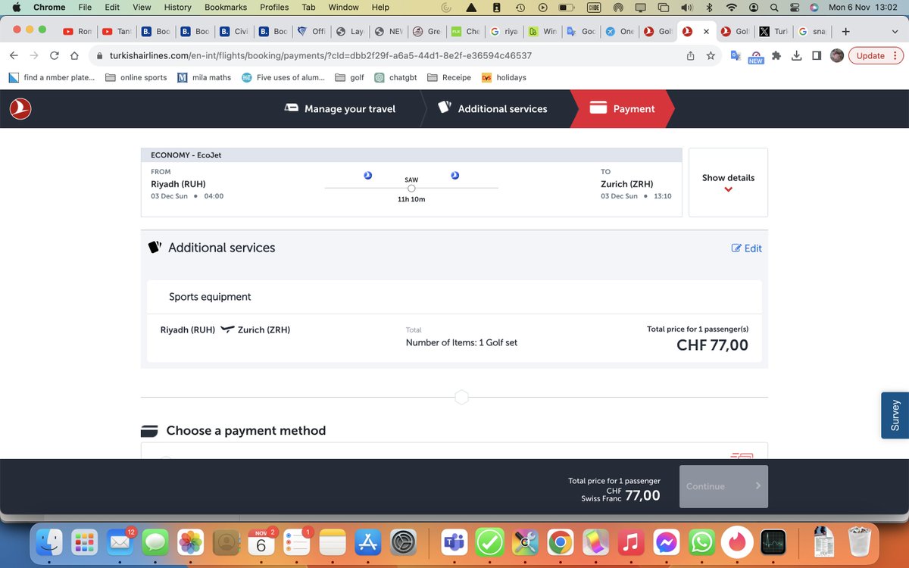909x568 pixels.
Task: Open System Settings from the Dock
Action: (x=402, y=542)
